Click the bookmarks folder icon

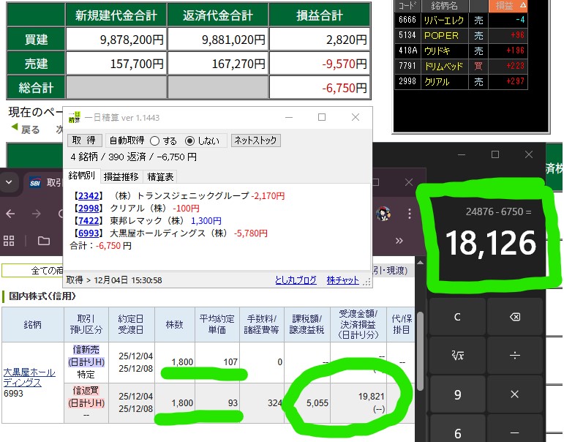[44, 241]
